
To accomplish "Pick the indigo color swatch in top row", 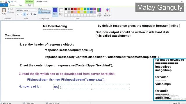I will pyautogui.click(x=92, y=9).
